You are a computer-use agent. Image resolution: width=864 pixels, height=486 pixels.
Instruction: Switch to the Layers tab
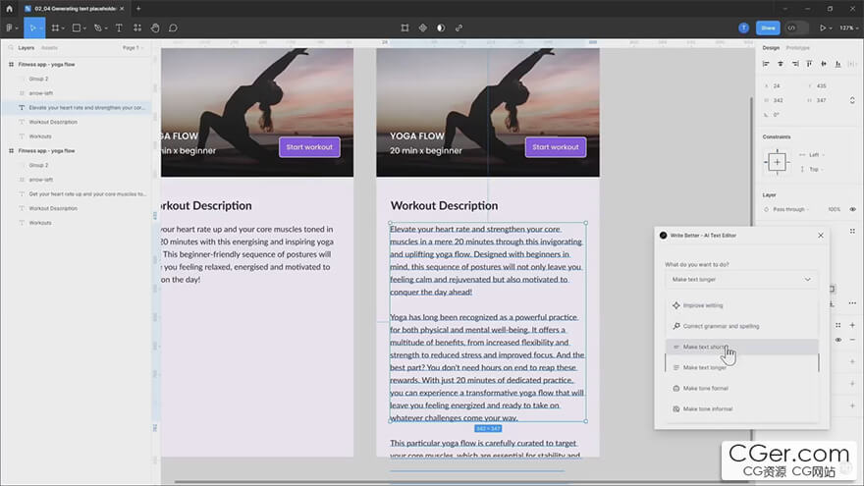coord(26,48)
